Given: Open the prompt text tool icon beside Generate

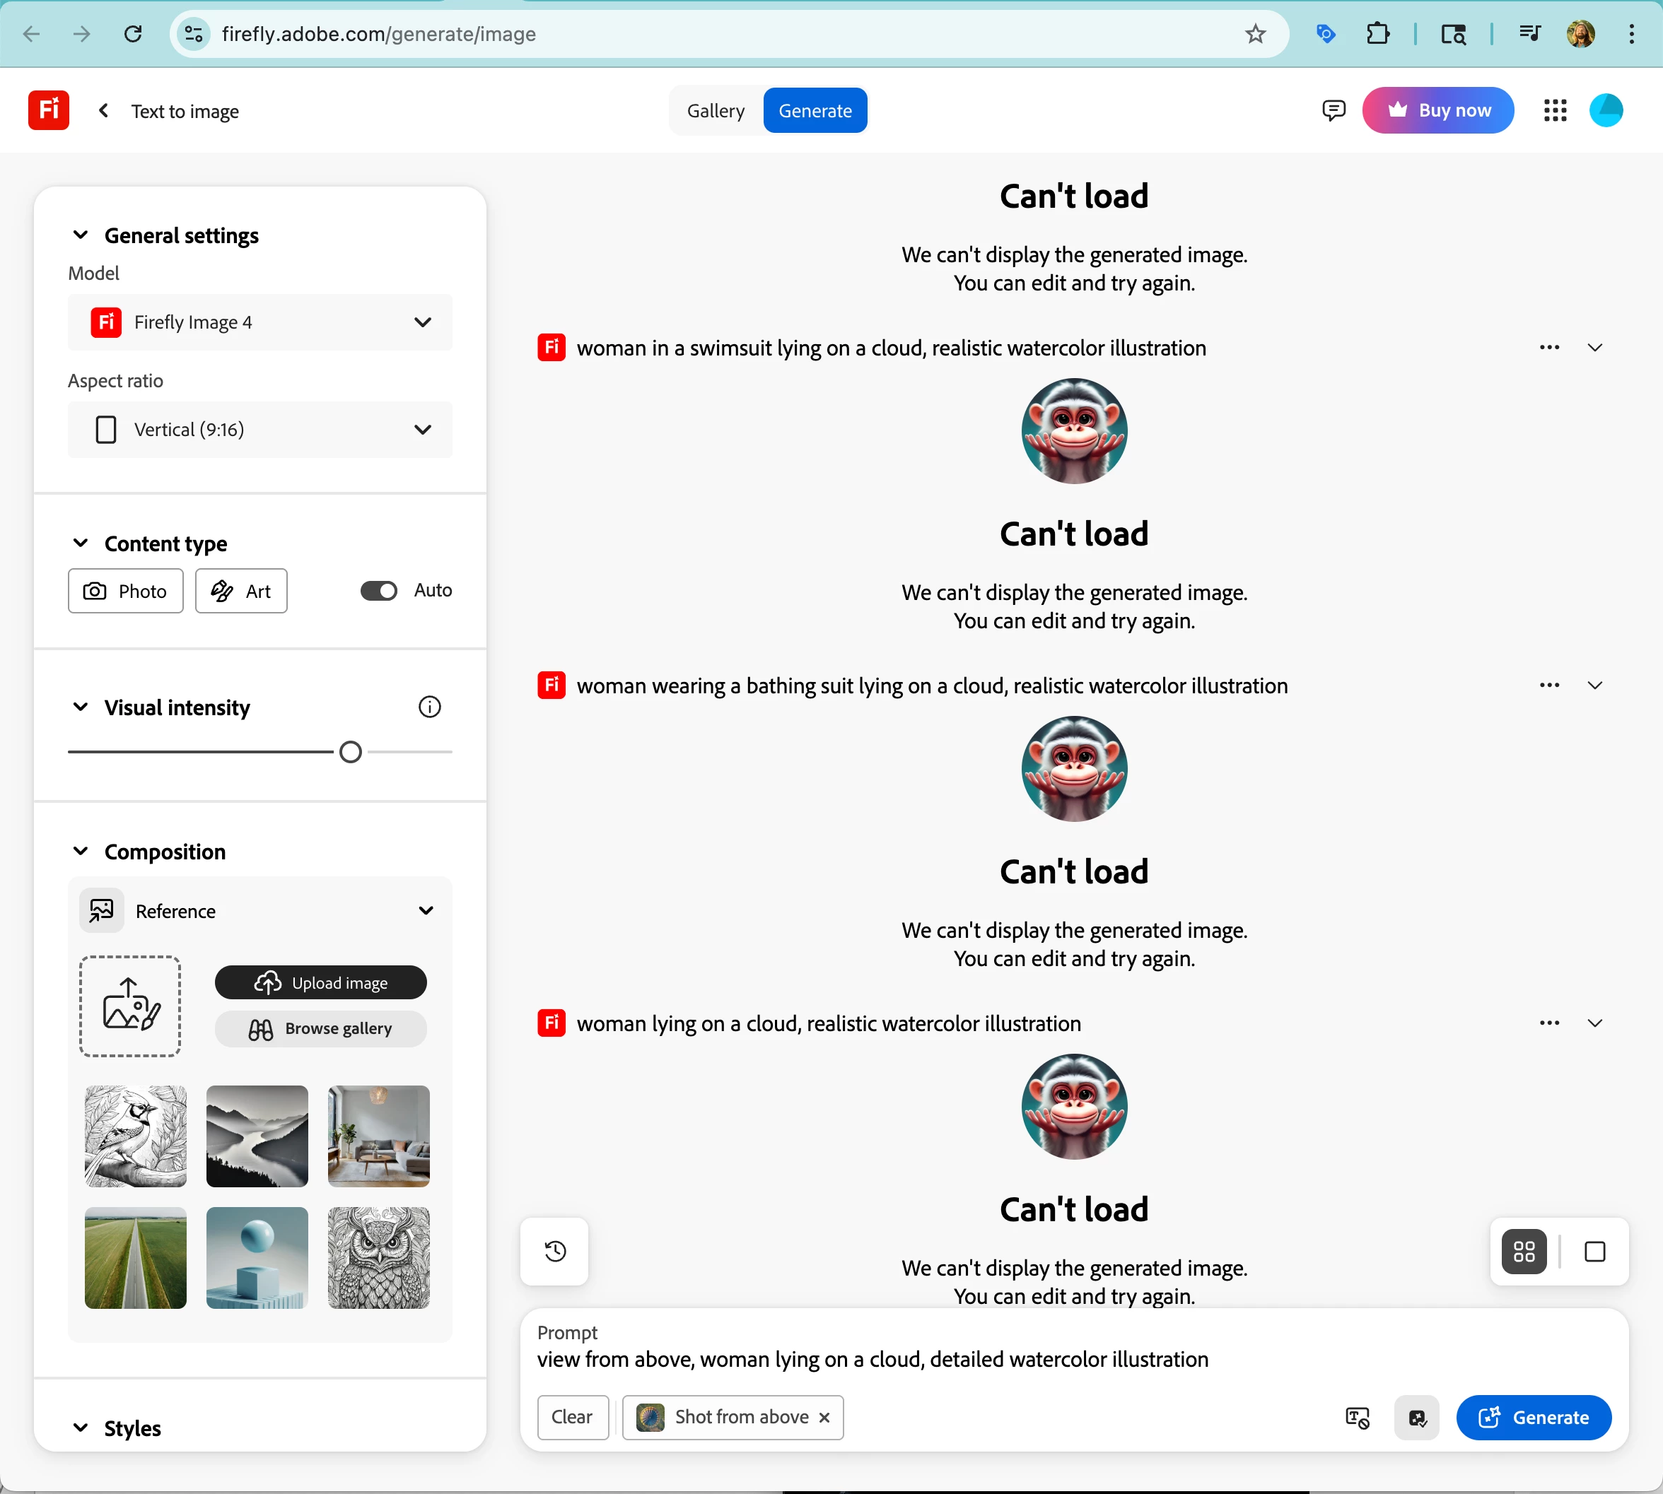Looking at the screenshot, I should (1357, 1418).
